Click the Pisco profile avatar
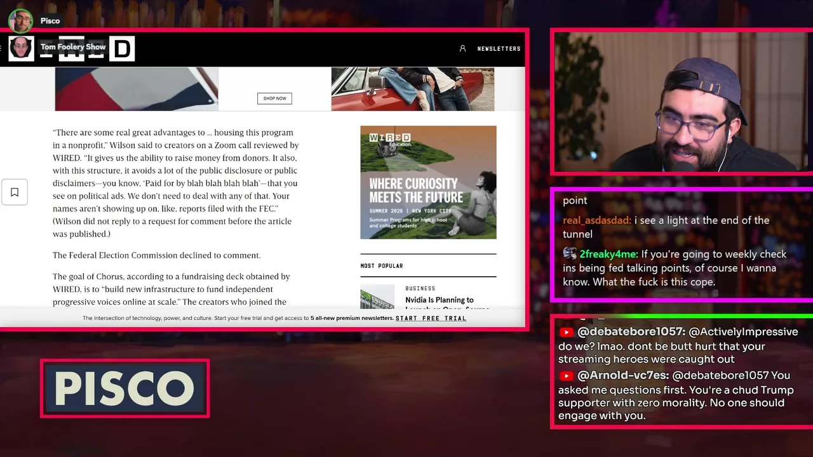 [x=21, y=21]
